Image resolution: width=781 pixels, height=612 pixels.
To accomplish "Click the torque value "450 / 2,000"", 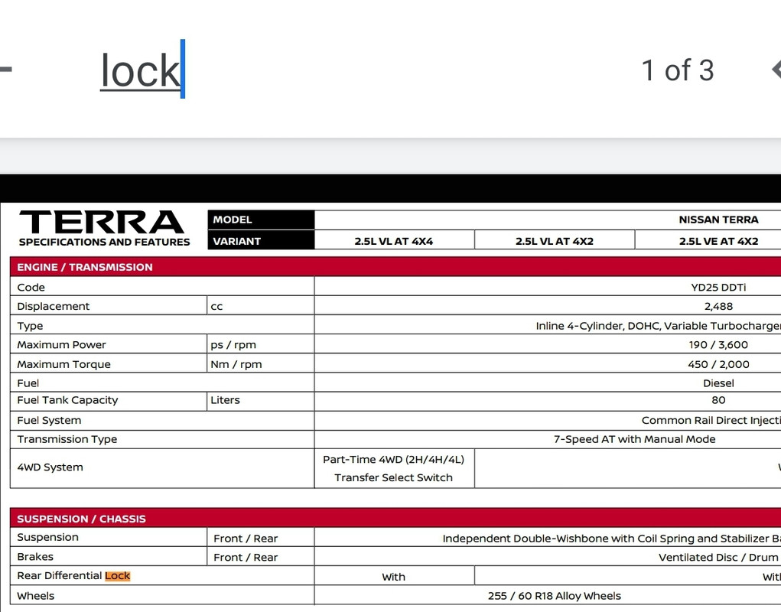I will coord(718,364).
